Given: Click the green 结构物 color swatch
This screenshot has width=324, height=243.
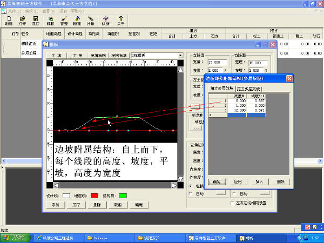Looking at the screenshot, I should point(123,195).
